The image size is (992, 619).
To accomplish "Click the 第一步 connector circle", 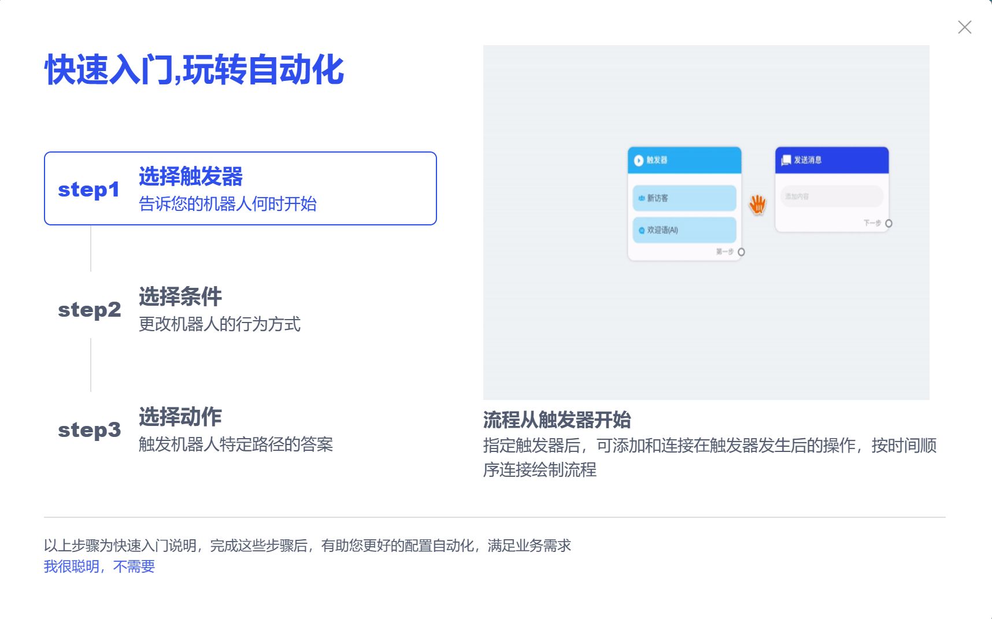I will pyautogui.click(x=741, y=252).
